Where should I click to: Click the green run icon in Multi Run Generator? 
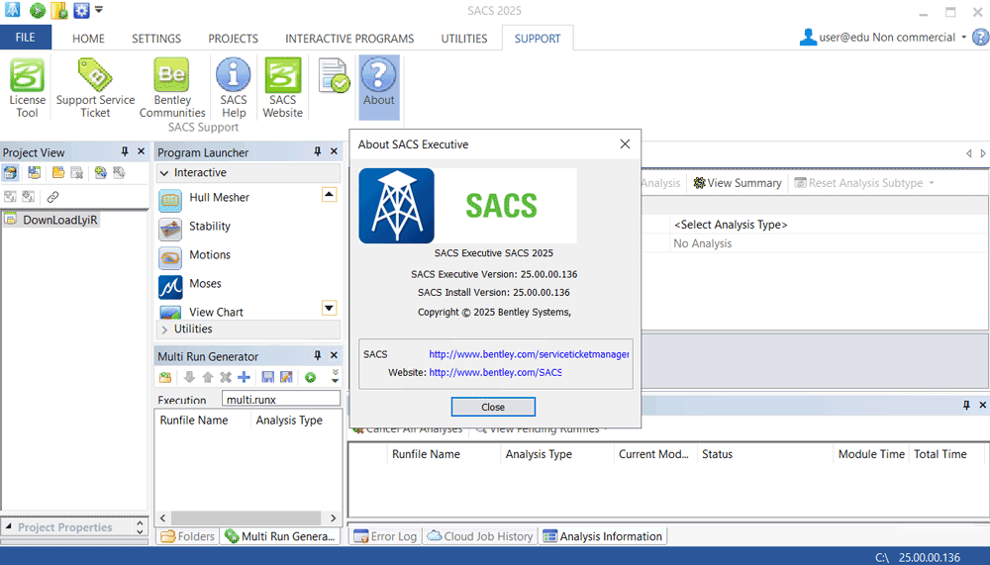(310, 378)
